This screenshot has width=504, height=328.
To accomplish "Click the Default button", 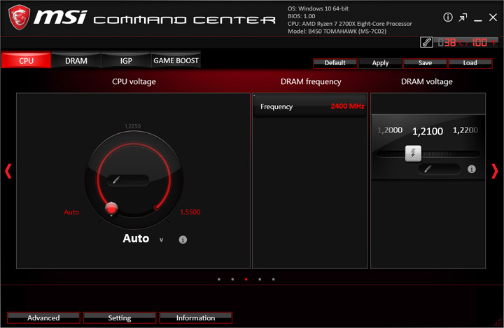I will (x=335, y=63).
